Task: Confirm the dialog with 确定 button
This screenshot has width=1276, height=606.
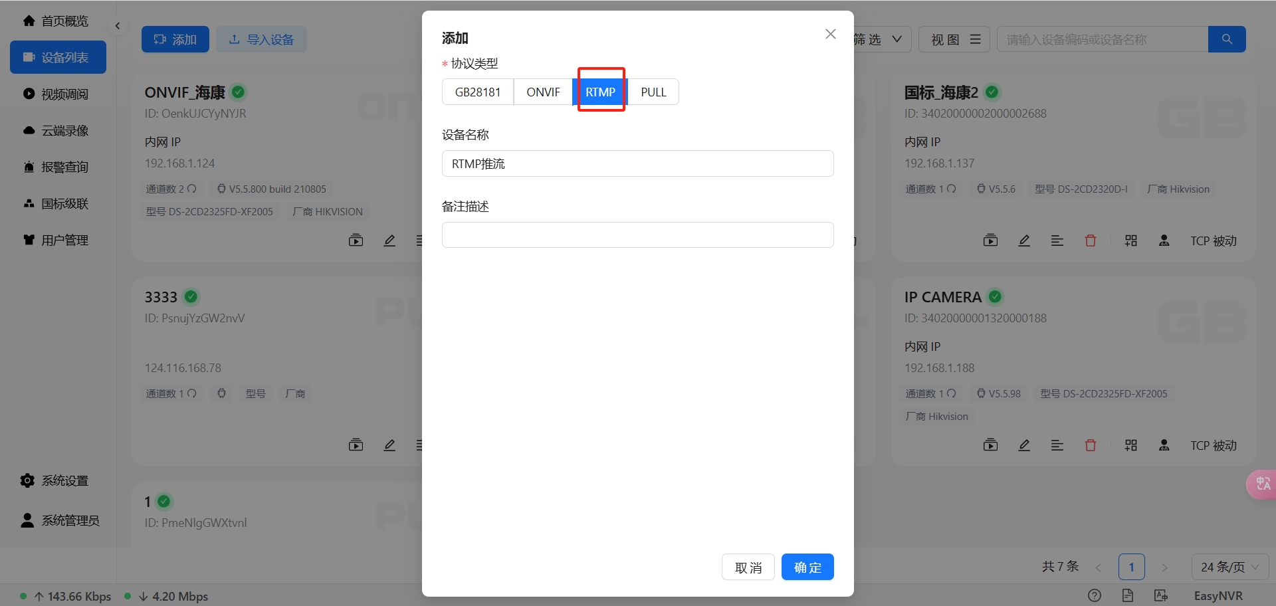Action: tap(807, 567)
